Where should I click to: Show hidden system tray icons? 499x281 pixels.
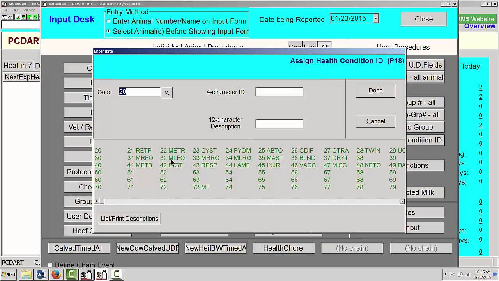click(446, 274)
